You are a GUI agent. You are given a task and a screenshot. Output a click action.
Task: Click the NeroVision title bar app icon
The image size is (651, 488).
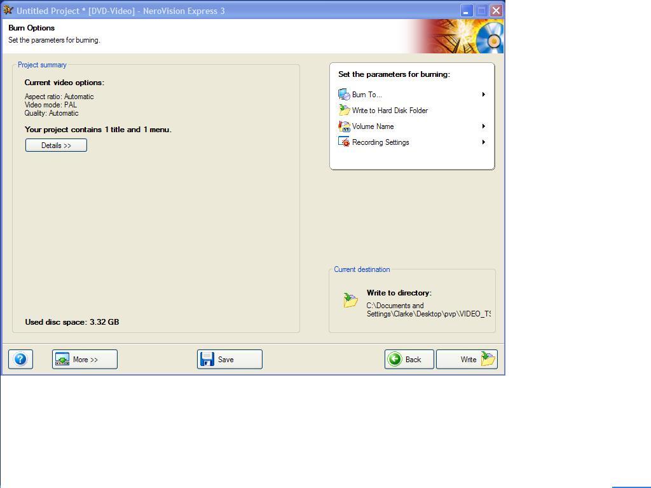click(8, 10)
